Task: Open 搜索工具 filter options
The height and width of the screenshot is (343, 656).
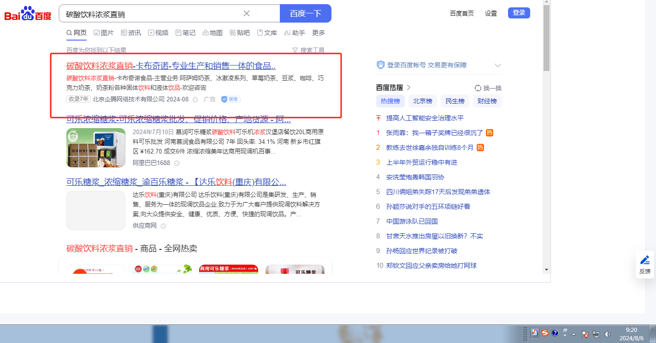Action: click(308, 50)
